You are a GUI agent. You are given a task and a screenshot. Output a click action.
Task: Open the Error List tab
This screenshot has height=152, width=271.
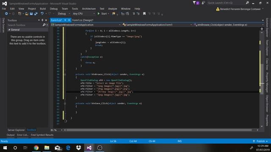coord(22,135)
